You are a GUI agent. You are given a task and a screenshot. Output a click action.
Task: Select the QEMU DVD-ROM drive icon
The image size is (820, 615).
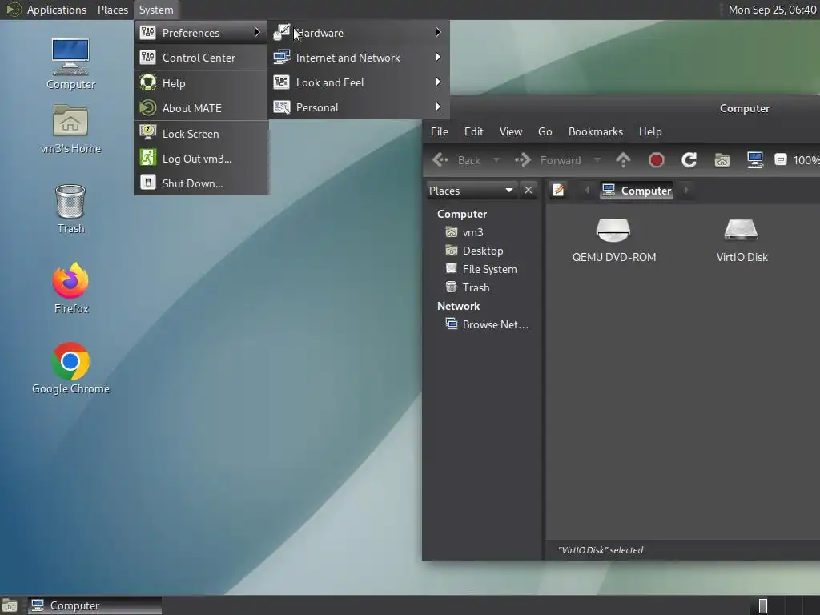(613, 240)
